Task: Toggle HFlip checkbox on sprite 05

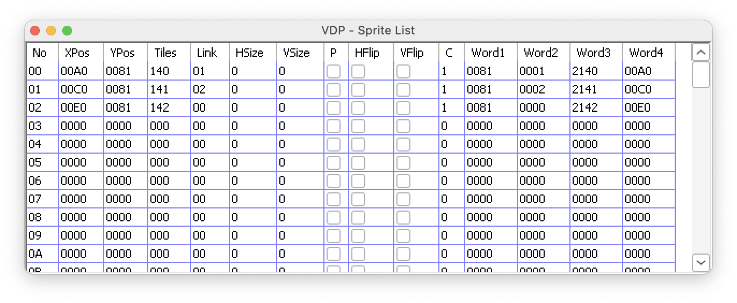Action: click(358, 163)
